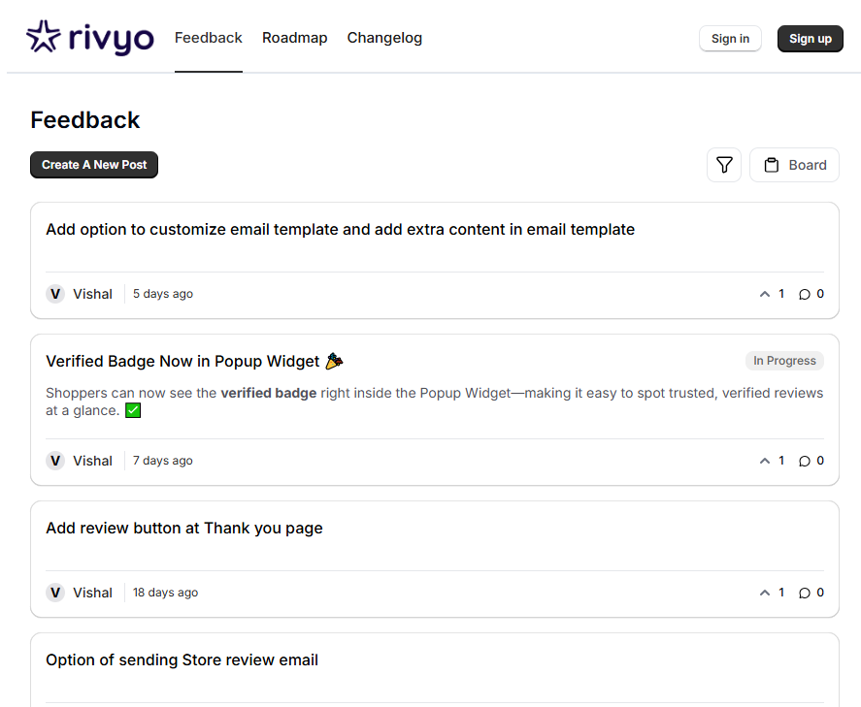Switch to the Feedback tab
This screenshot has height=707, width=861.
tap(208, 38)
